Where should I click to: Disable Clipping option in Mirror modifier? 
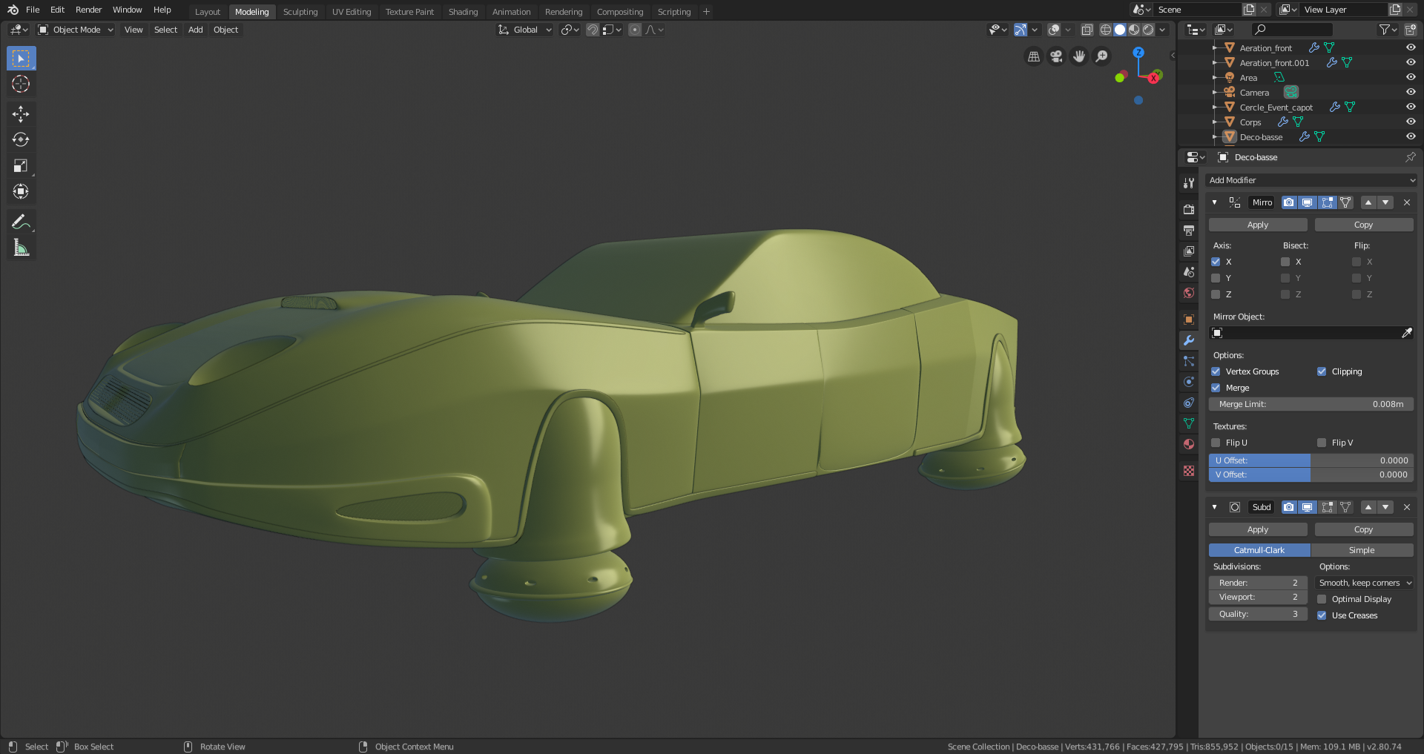click(x=1322, y=371)
